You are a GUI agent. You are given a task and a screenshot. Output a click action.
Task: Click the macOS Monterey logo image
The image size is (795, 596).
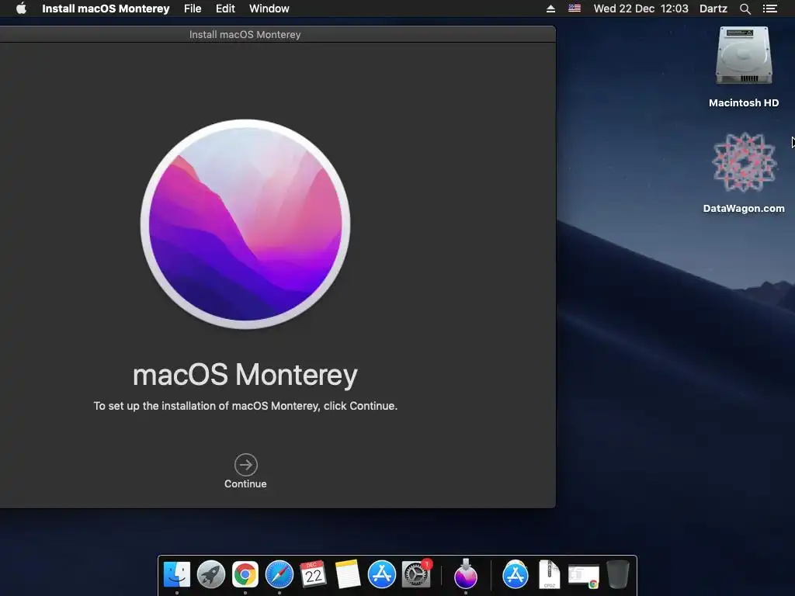point(245,224)
